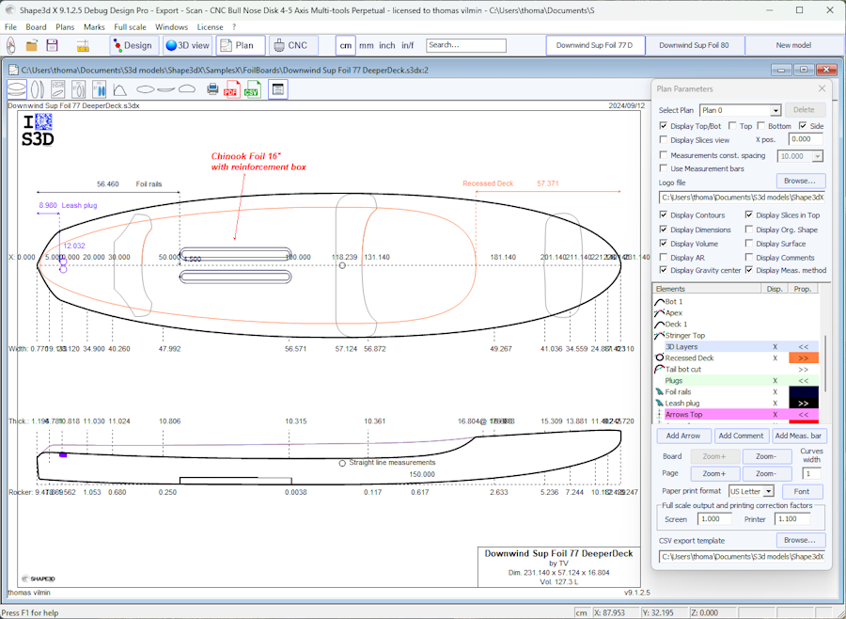Click the printer icon in the toolbar

tap(212, 89)
